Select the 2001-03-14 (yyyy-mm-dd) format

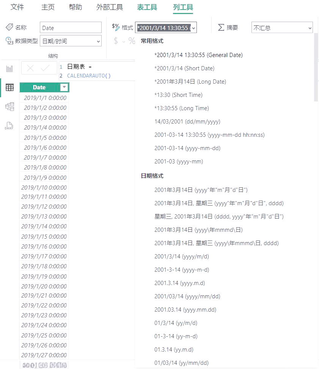coord(187,148)
